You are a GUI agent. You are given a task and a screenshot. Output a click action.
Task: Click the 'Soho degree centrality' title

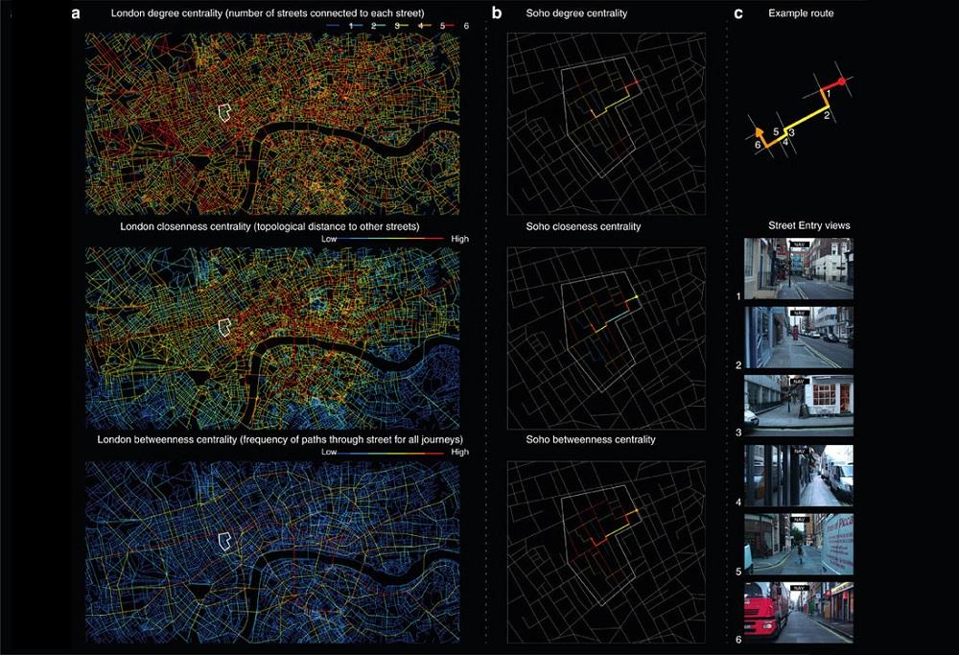click(x=577, y=13)
